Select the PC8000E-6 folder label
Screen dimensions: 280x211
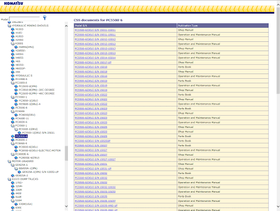[x=22, y=154]
